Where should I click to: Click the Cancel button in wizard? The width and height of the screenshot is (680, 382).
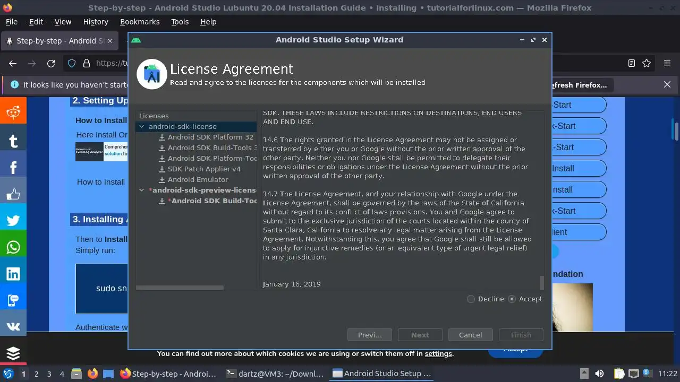click(470, 335)
